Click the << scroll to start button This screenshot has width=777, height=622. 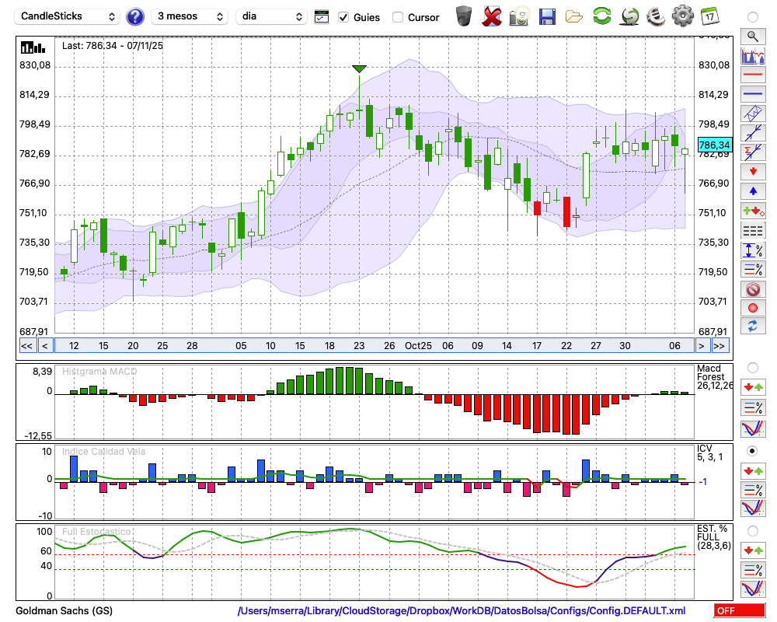click(26, 346)
